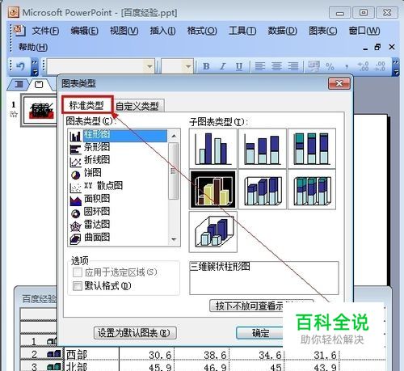Viewport: 404px width, 371px height.
Task: Click PowerPoint document icon in menu bar
Action: coord(19,31)
